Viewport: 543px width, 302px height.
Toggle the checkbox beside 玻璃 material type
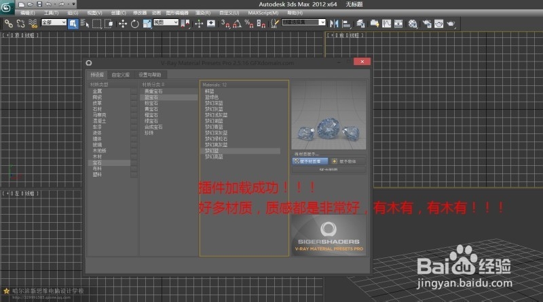pos(134,144)
